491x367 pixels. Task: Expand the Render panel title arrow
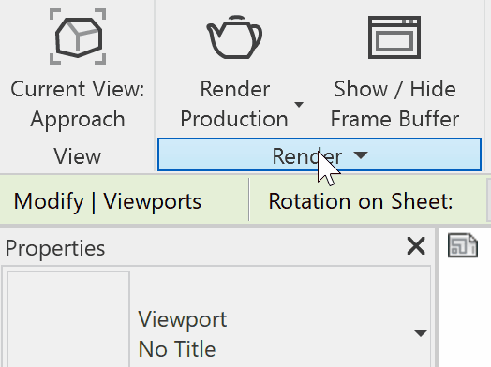[x=361, y=154]
